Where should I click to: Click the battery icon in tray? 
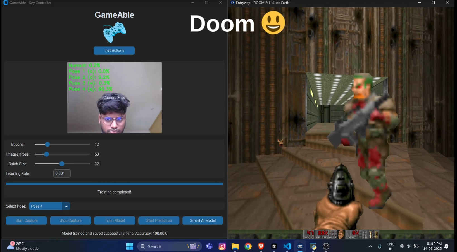(x=416, y=246)
